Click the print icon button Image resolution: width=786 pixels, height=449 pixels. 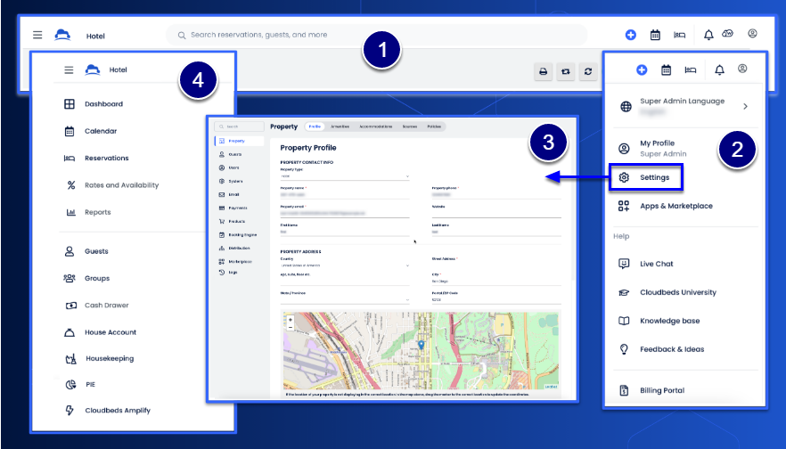point(542,72)
